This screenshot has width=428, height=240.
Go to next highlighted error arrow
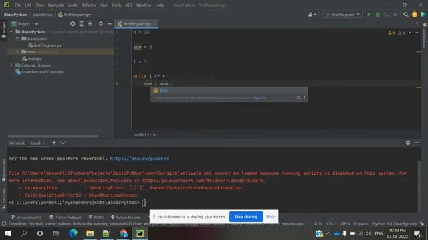pyautogui.click(x=417, y=33)
